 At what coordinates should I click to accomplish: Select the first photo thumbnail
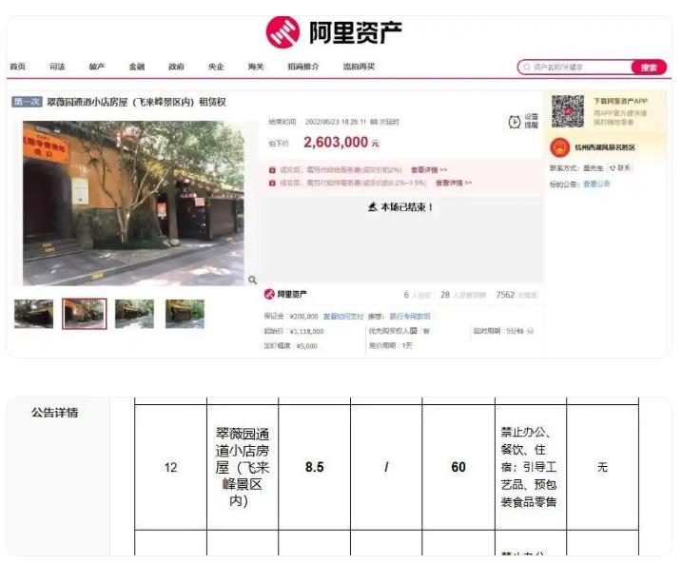pyautogui.click(x=33, y=314)
